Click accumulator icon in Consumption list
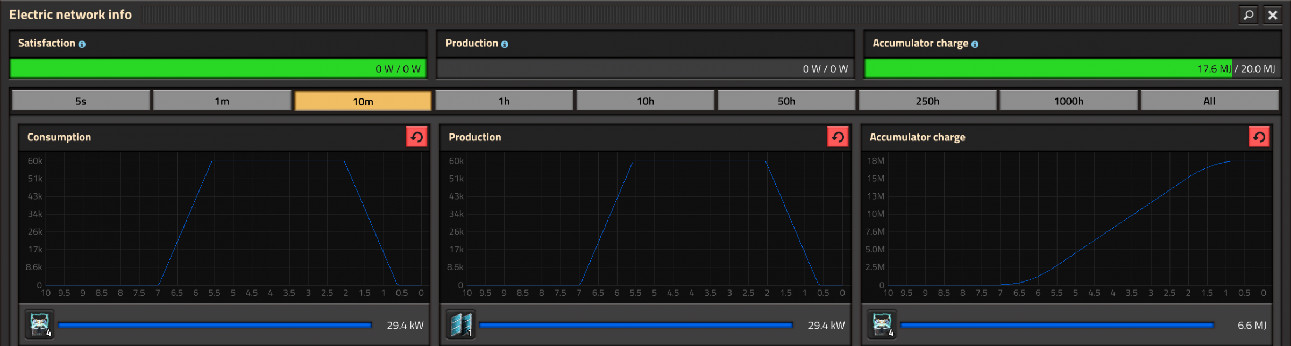 point(40,324)
